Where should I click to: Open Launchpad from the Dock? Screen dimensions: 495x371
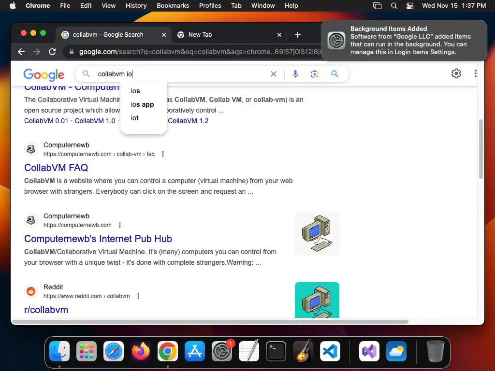coord(87,351)
